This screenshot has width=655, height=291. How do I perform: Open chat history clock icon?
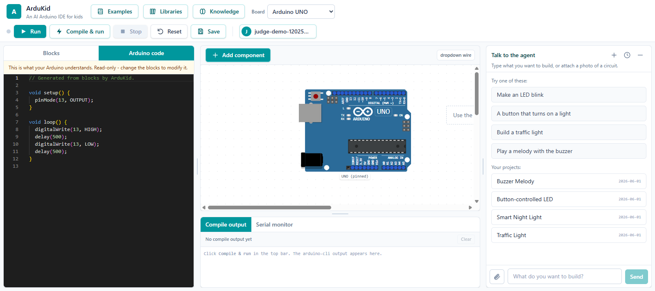(x=627, y=55)
